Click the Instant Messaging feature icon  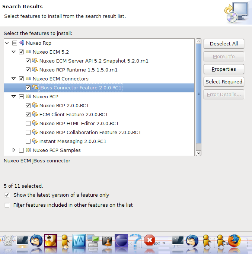click(35, 141)
